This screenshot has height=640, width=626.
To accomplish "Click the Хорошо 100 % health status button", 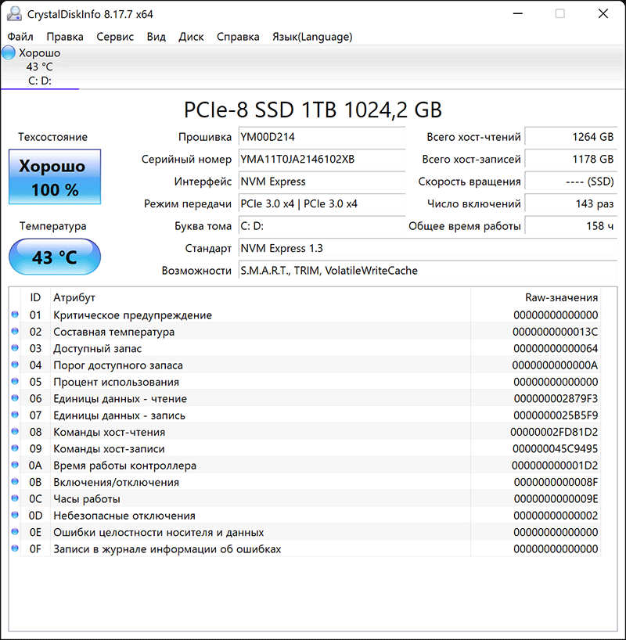I will [55, 177].
